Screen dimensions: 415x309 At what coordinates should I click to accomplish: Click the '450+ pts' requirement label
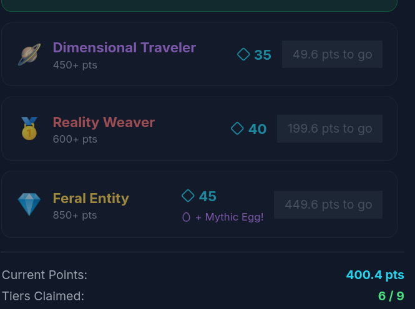(x=75, y=65)
